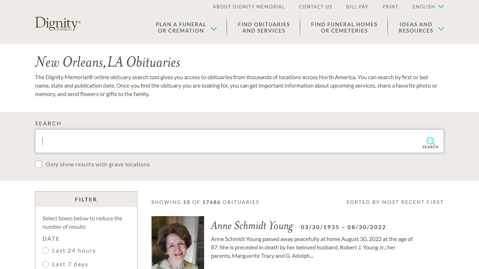
Task: Expand the Plan a Funeral or Cremation chevron
Action: coord(214,29)
